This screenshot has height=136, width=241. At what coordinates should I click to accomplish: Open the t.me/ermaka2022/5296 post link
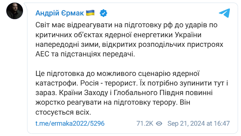[70, 123]
